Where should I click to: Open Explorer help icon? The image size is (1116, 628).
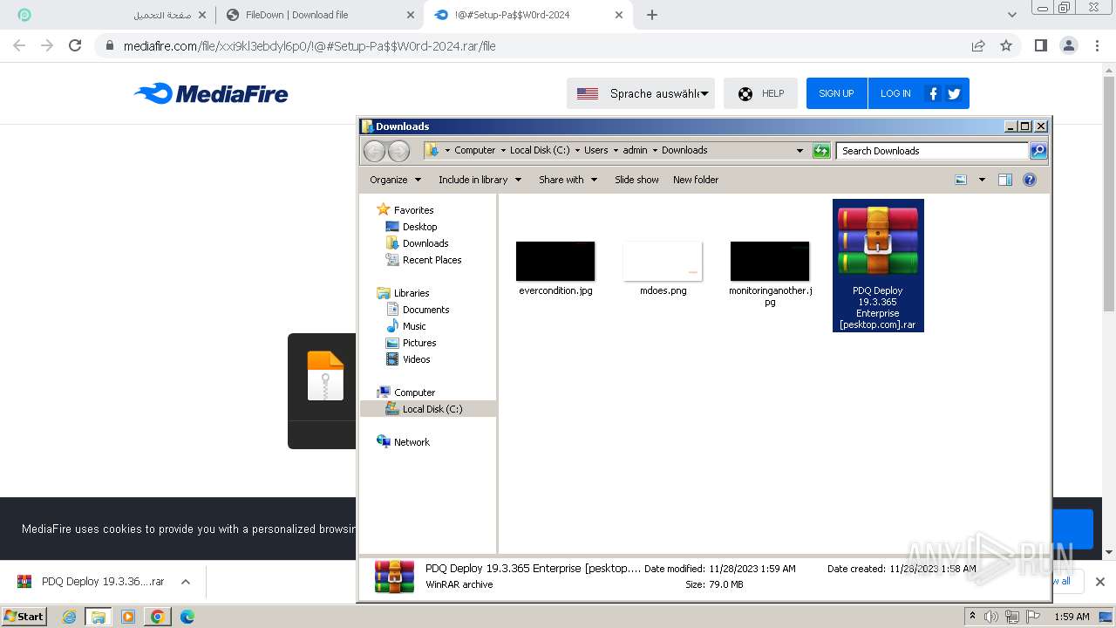click(1030, 180)
